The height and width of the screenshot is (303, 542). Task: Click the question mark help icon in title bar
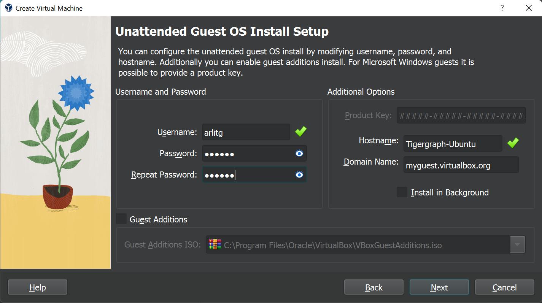502,8
